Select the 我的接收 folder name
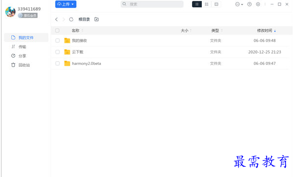The width and height of the screenshot is (293, 177). (x=79, y=40)
